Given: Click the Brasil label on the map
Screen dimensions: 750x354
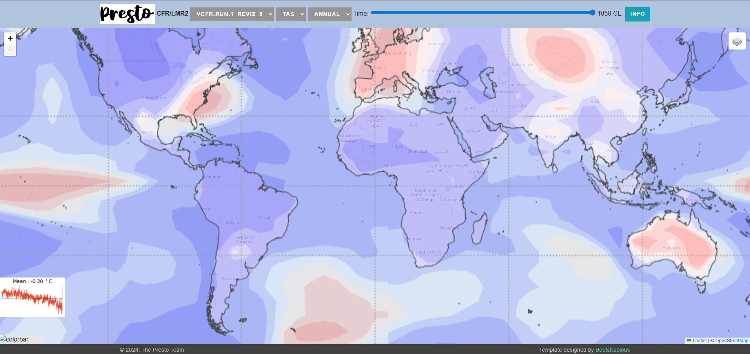Looking at the screenshot, I should (x=264, y=218).
